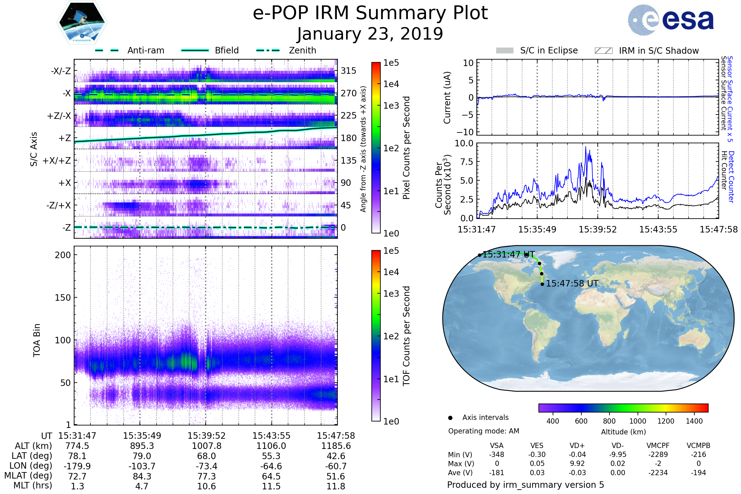Click the ESA logo
This screenshot has width=741, height=494.
pyautogui.click(x=670, y=19)
